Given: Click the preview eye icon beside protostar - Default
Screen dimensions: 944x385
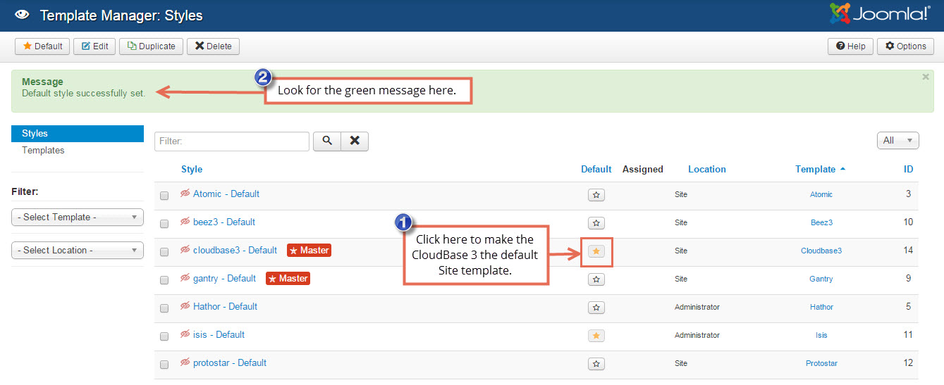Looking at the screenshot, I should coord(185,362).
